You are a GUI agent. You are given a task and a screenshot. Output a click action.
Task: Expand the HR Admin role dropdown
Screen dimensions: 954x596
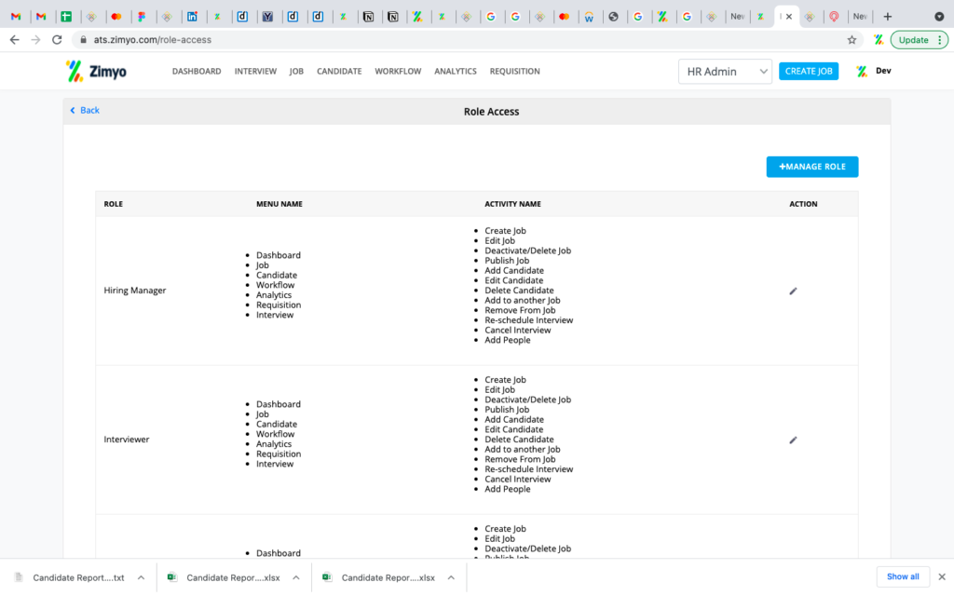(725, 71)
